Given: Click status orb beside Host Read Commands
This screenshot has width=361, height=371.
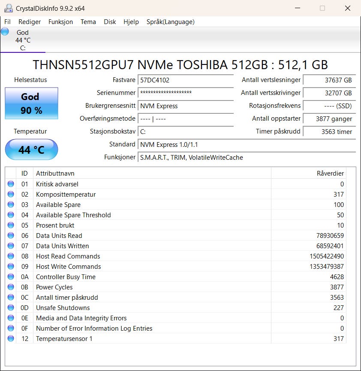Looking at the screenshot, I should pyautogui.click(x=11, y=256).
